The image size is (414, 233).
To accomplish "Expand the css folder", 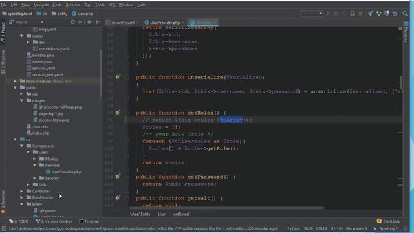I will tap(21, 94).
